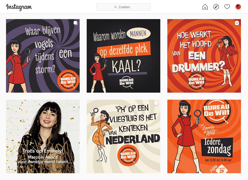Open the Activity heart icon
The width and height of the screenshot is (248, 180).
click(x=227, y=7)
